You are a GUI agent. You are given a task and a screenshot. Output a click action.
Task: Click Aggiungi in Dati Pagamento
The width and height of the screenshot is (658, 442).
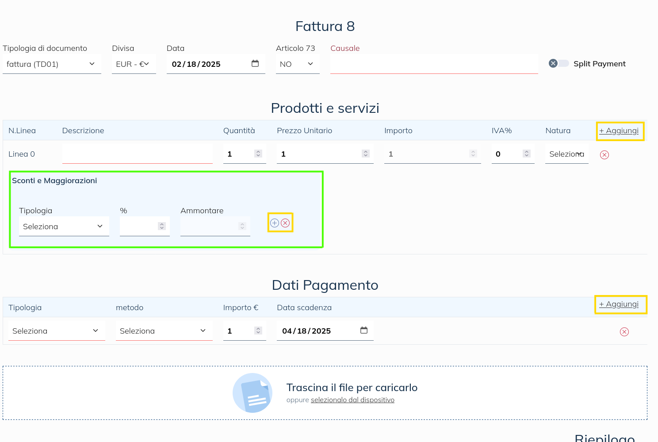pyautogui.click(x=619, y=304)
